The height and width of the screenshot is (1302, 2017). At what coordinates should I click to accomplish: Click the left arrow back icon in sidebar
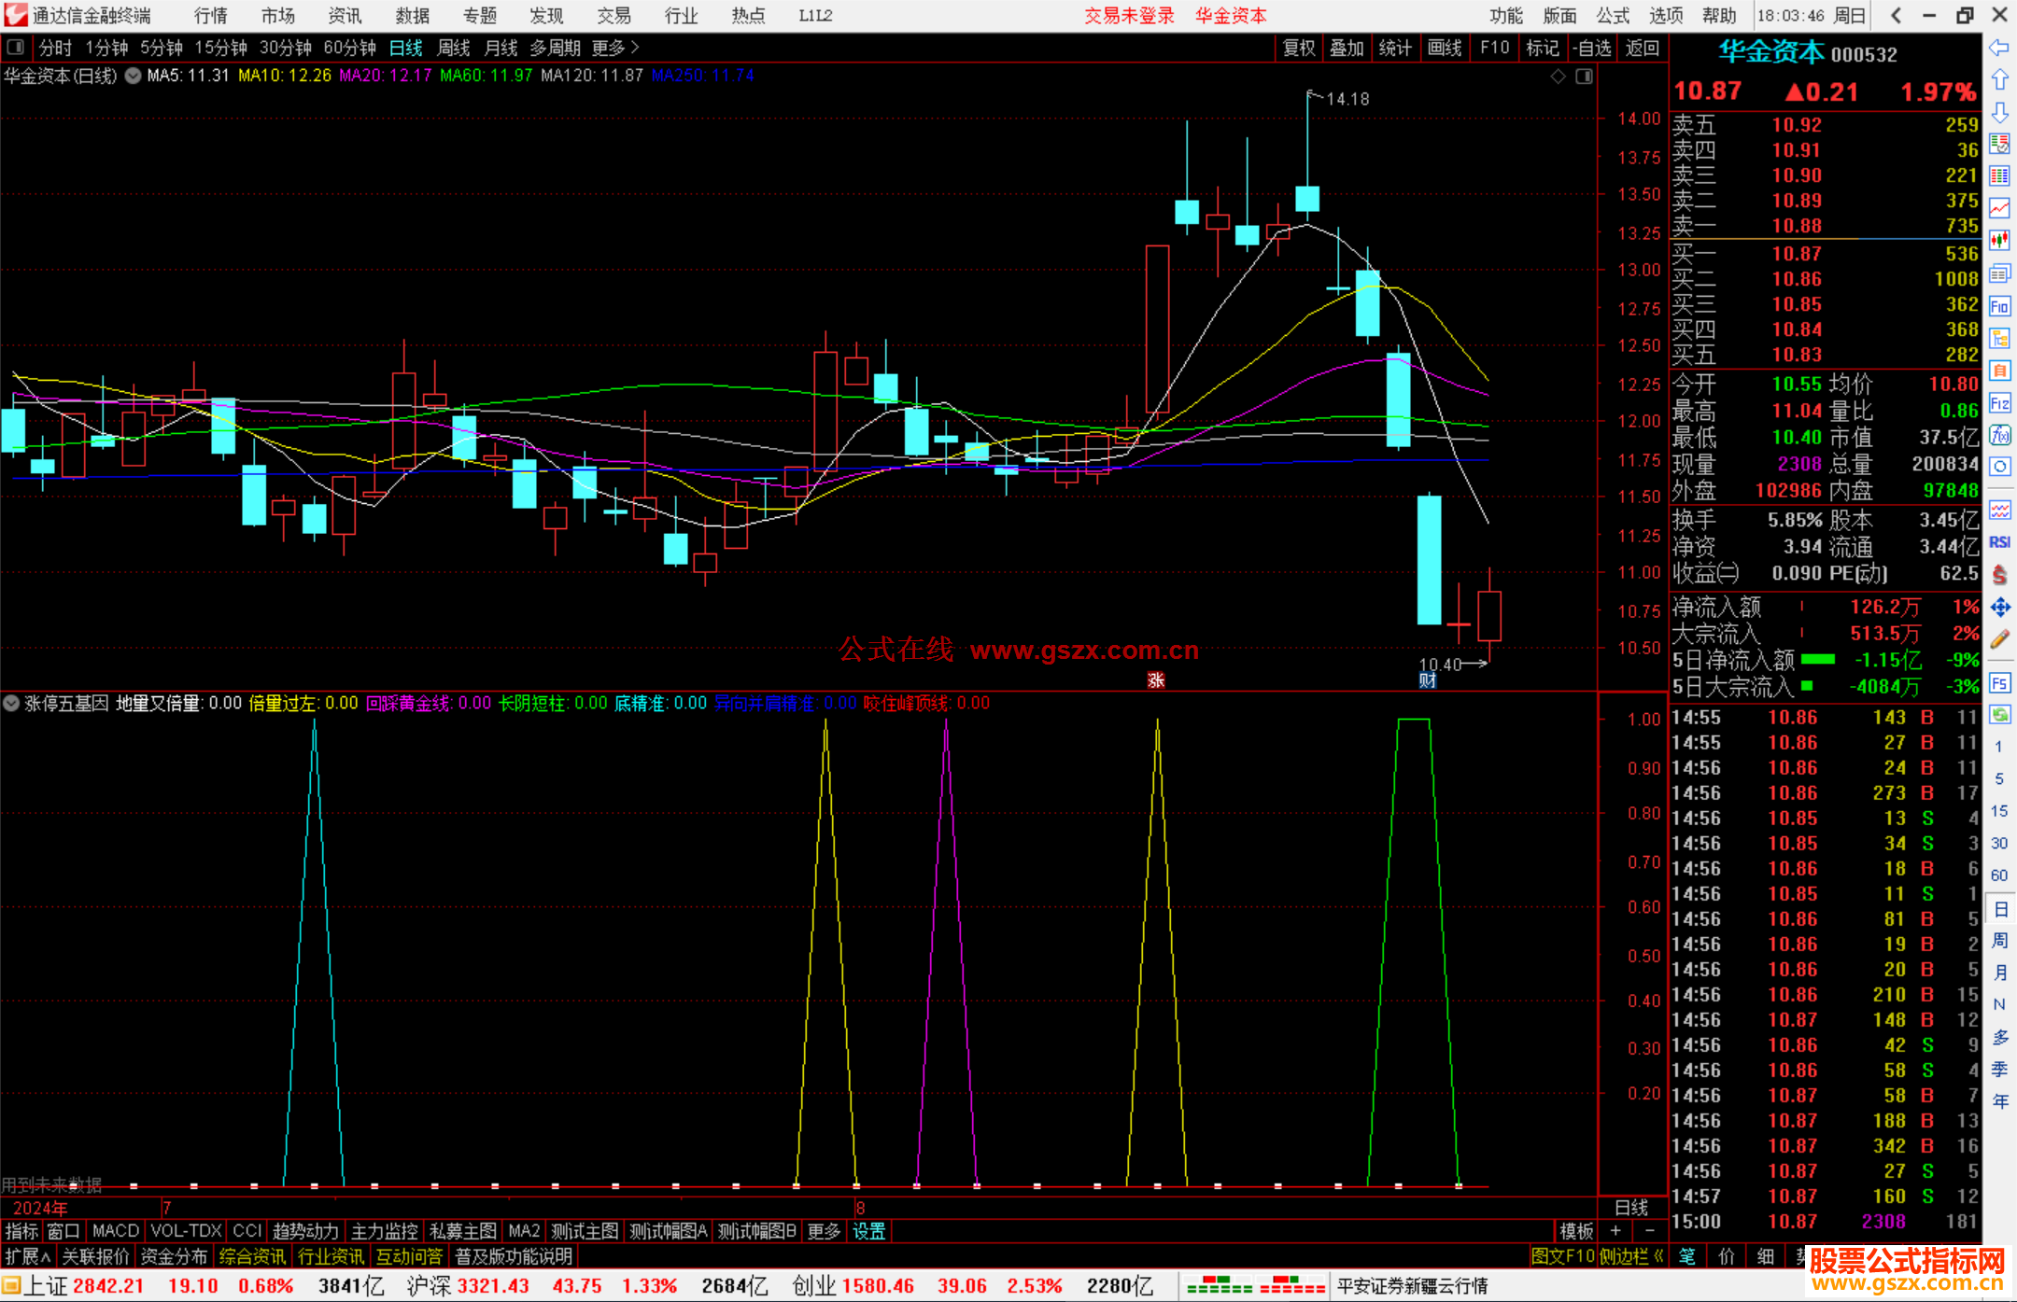(1999, 47)
